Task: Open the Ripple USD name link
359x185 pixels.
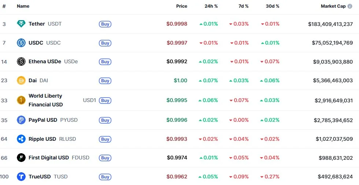Action: click(x=42, y=139)
